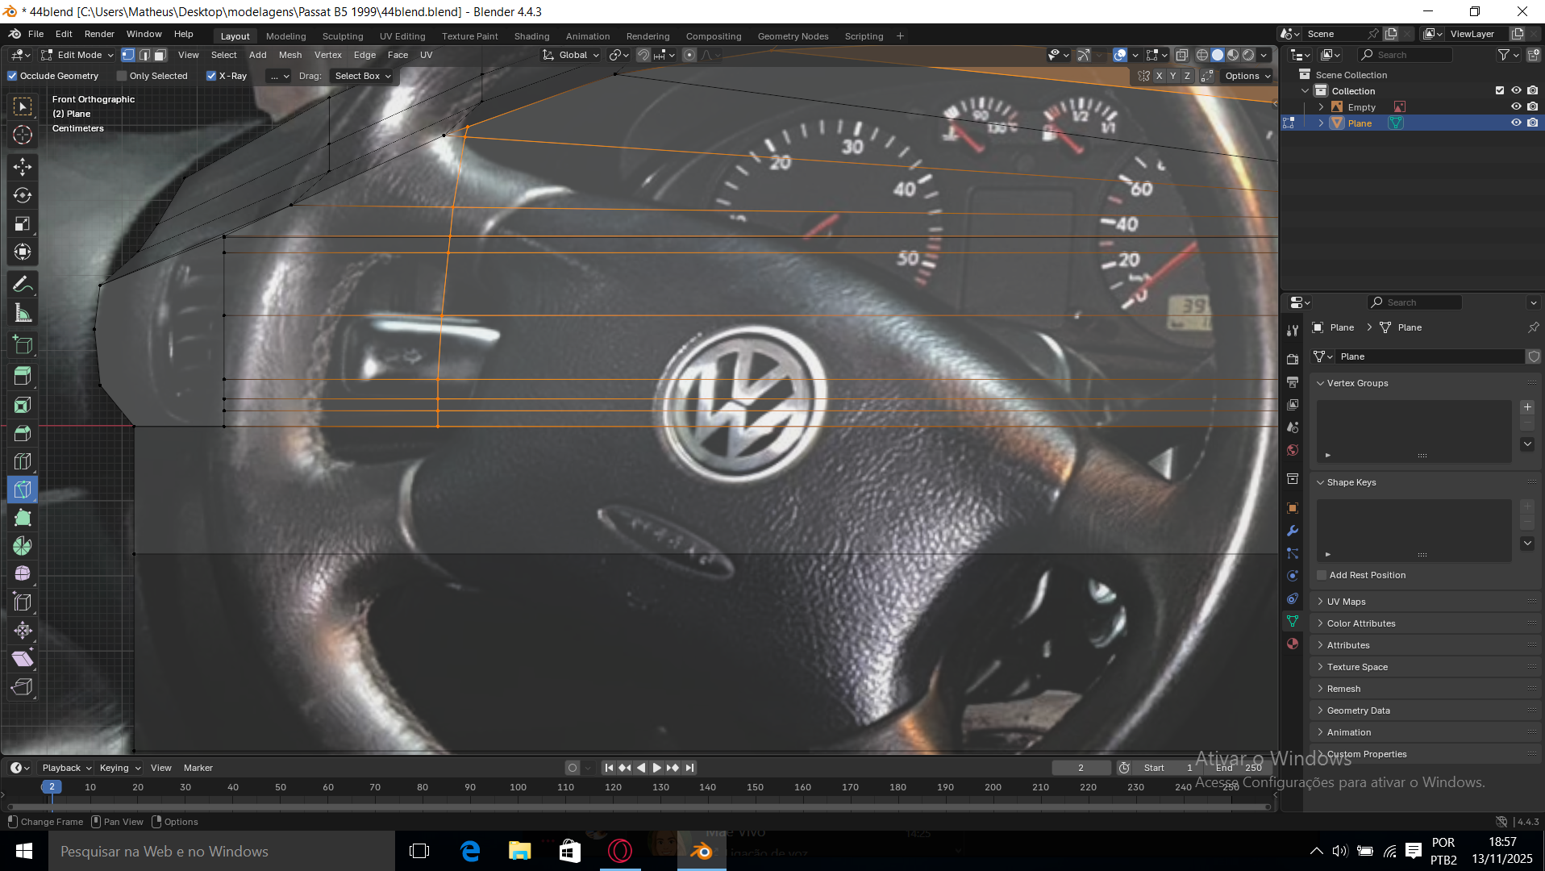Activate the Scale tool
Image resolution: width=1545 pixels, height=871 pixels.
click(23, 223)
